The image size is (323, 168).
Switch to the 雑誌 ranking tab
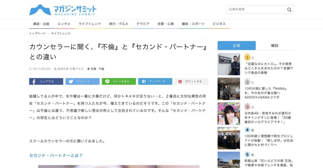point(274,46)
